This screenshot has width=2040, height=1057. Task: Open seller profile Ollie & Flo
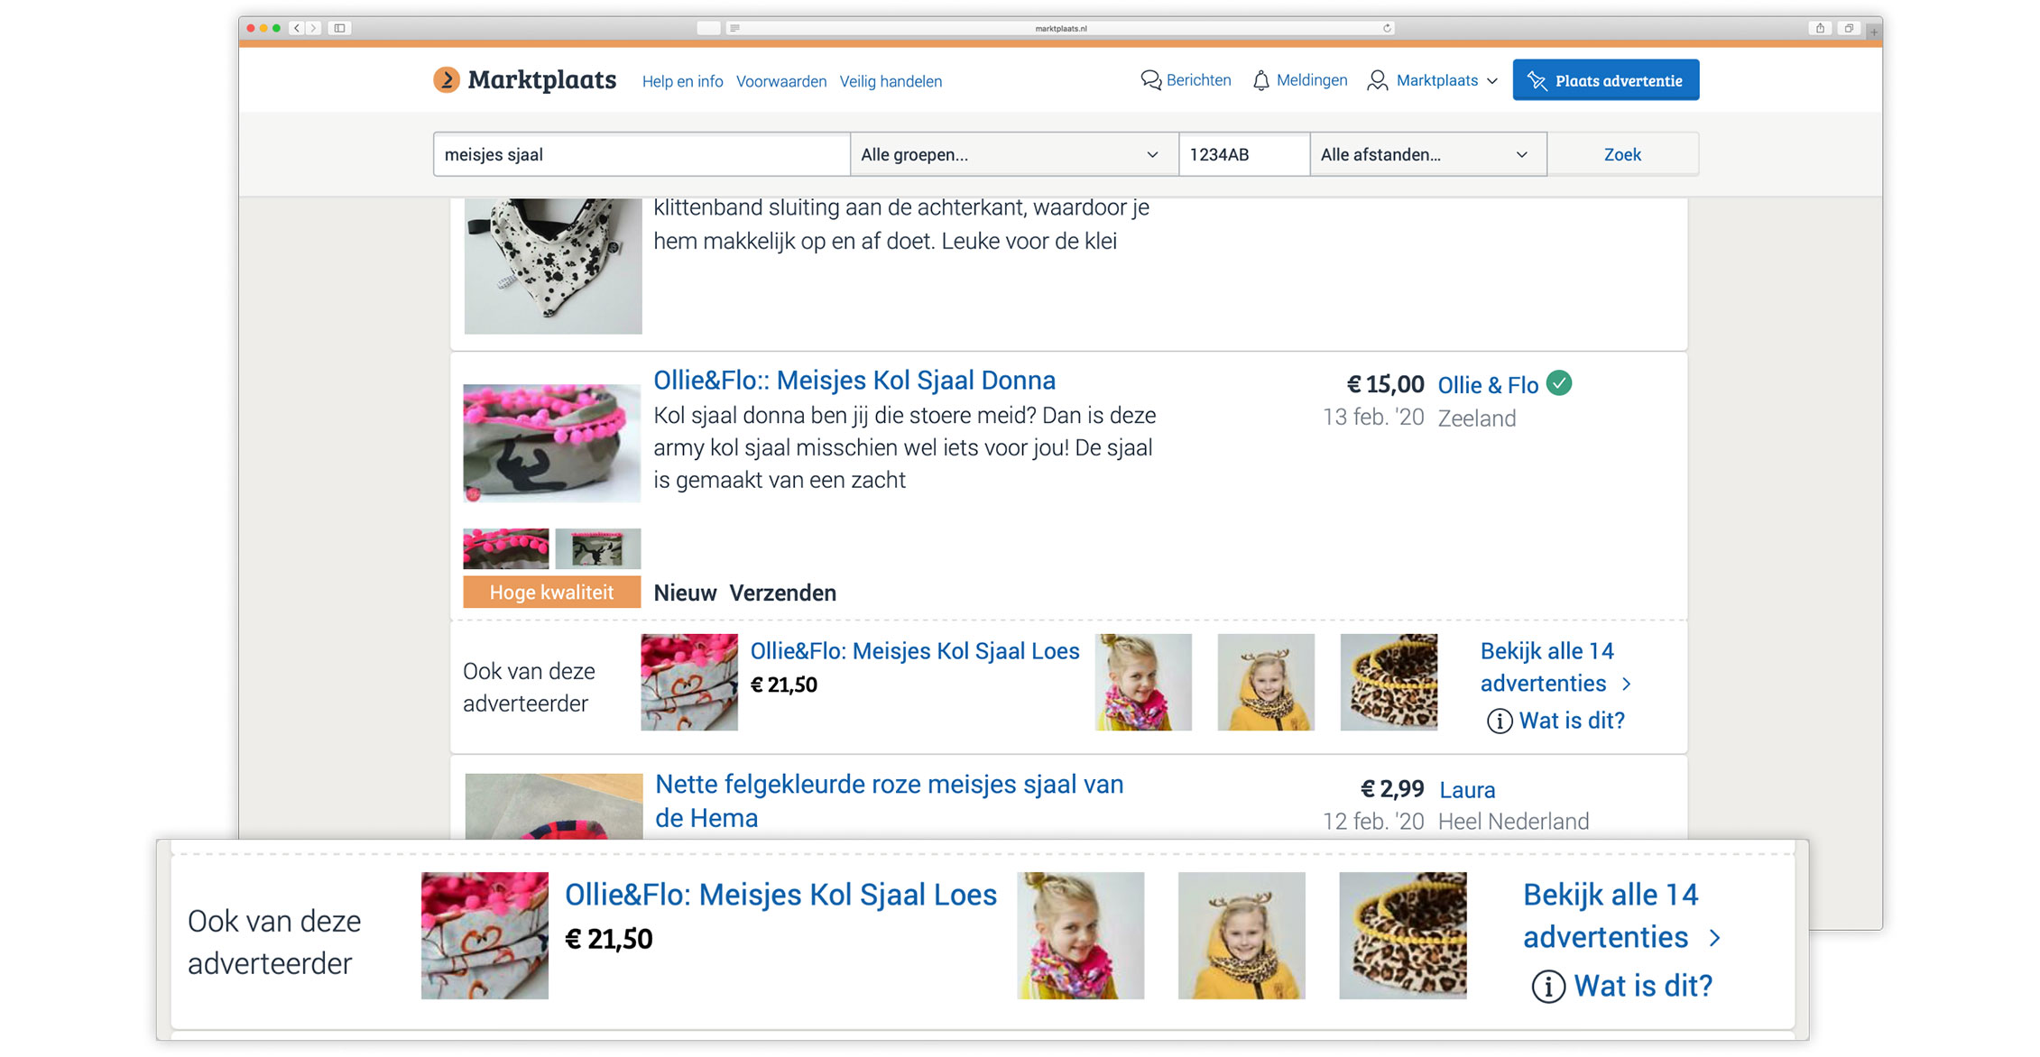click(x=1488, y=385)
